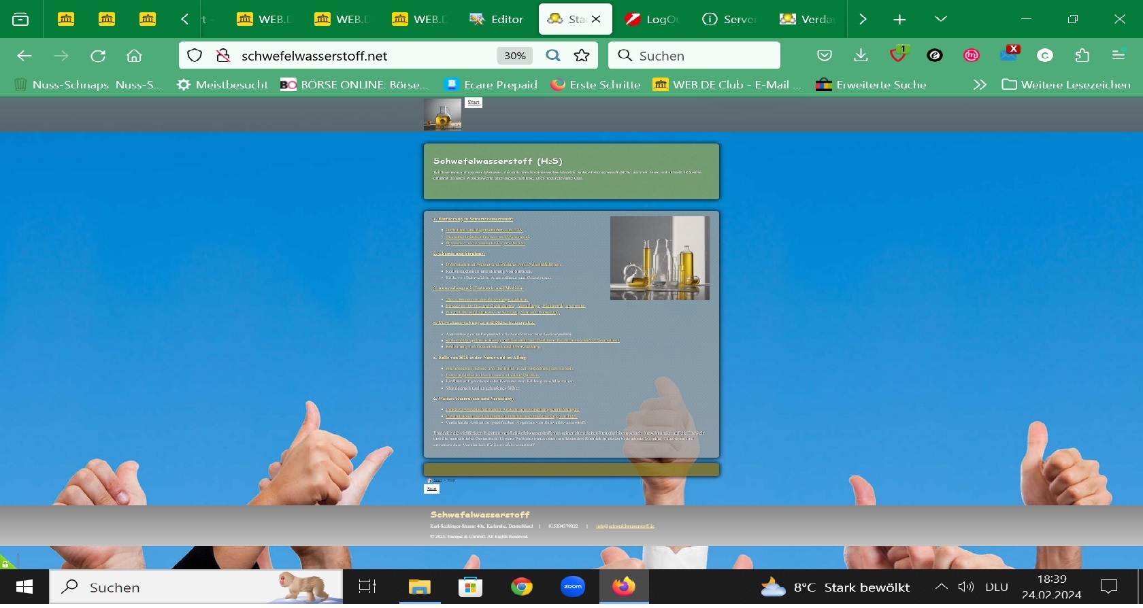Viewport: 1143px width, 608px height.
Task: Bookmark this page with the star icon
Action: tap(582, 56)
